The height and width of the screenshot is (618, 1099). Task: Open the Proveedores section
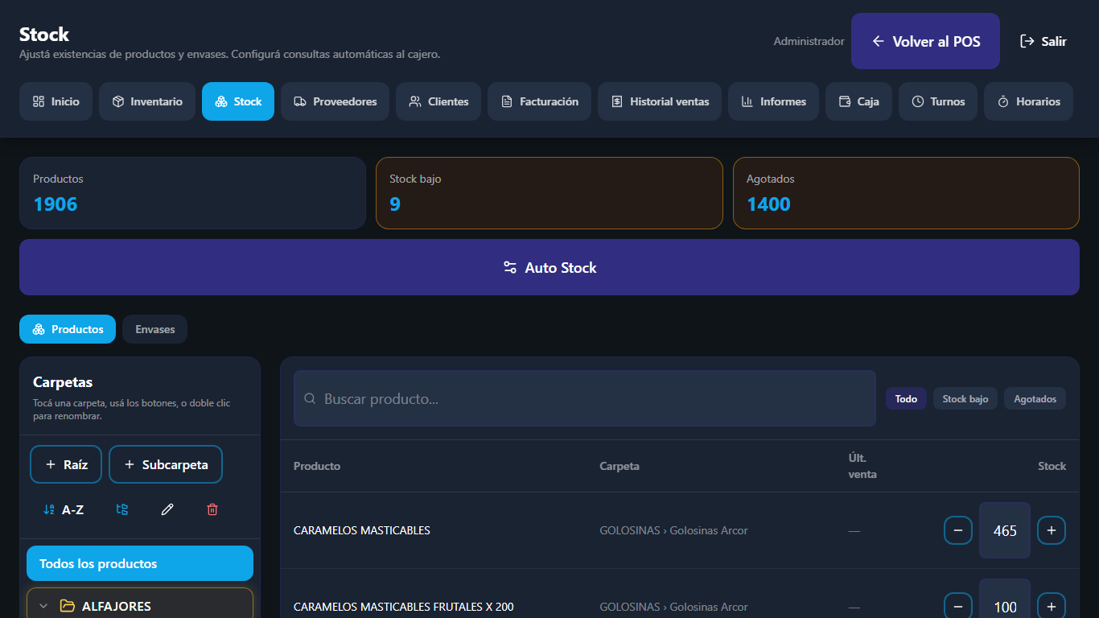(335, 101)
